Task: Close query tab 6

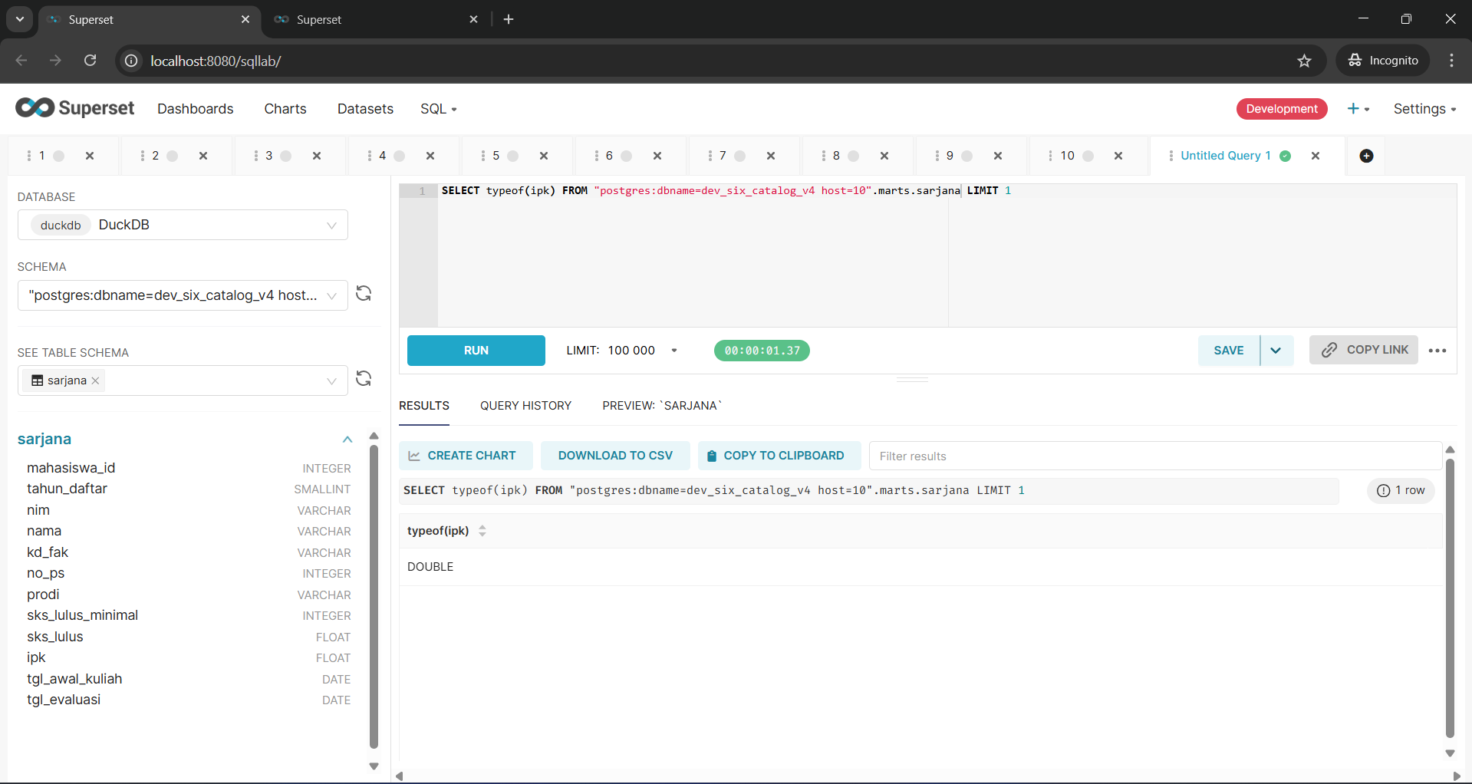Action: (x=657, y=156)
